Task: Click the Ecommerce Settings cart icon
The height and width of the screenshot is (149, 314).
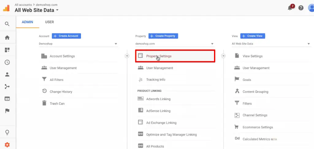Action: pyautogui.click(x=236, y=127)
